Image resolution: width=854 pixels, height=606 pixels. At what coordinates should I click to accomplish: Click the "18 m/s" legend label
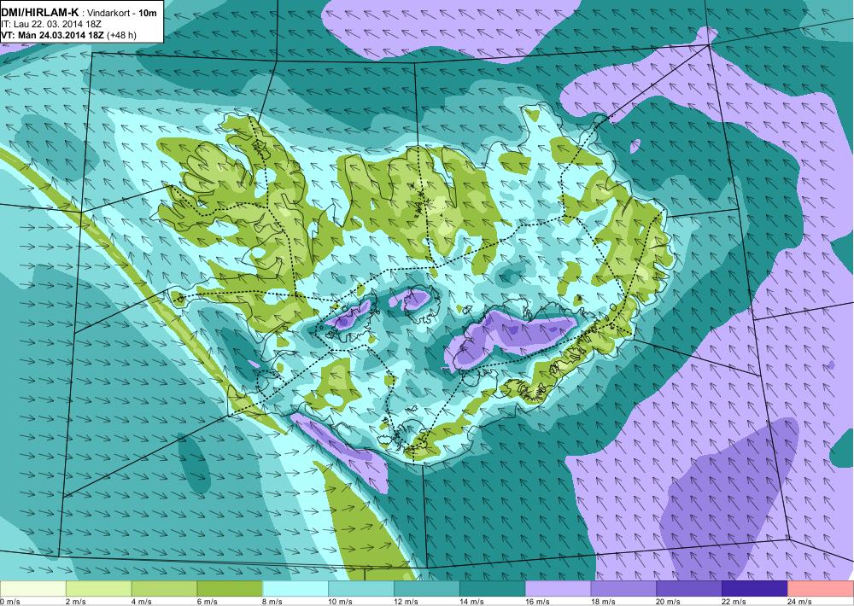603,602
